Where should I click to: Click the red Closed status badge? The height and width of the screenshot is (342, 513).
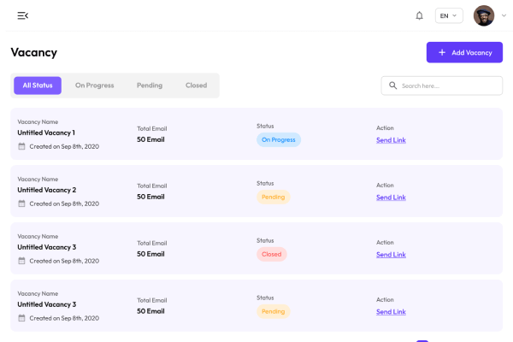coord(272,254)
